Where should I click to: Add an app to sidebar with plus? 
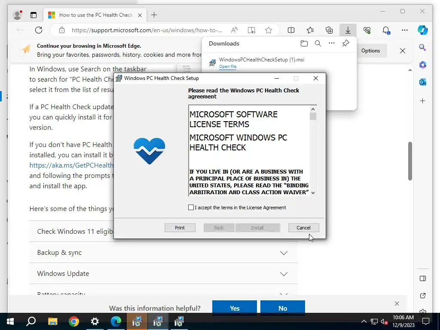pyautogui.click(x=423, y=101)
